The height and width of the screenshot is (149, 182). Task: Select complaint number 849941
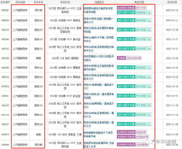(5, 96)
